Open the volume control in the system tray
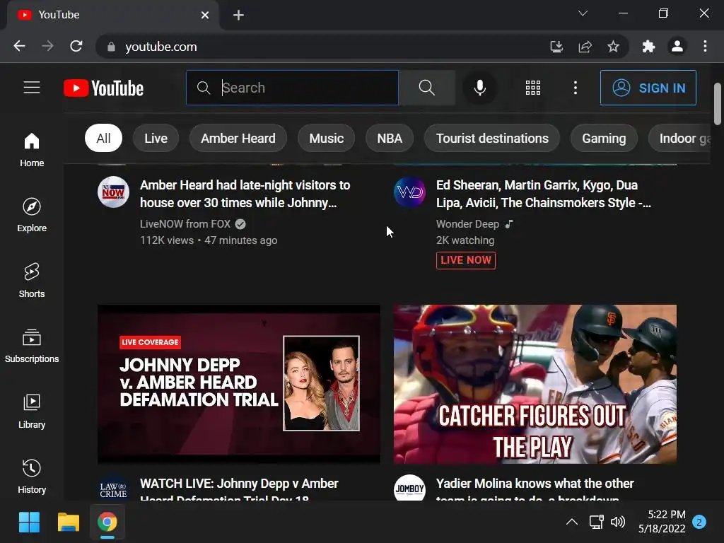724x543 pixels. (618, 522)
